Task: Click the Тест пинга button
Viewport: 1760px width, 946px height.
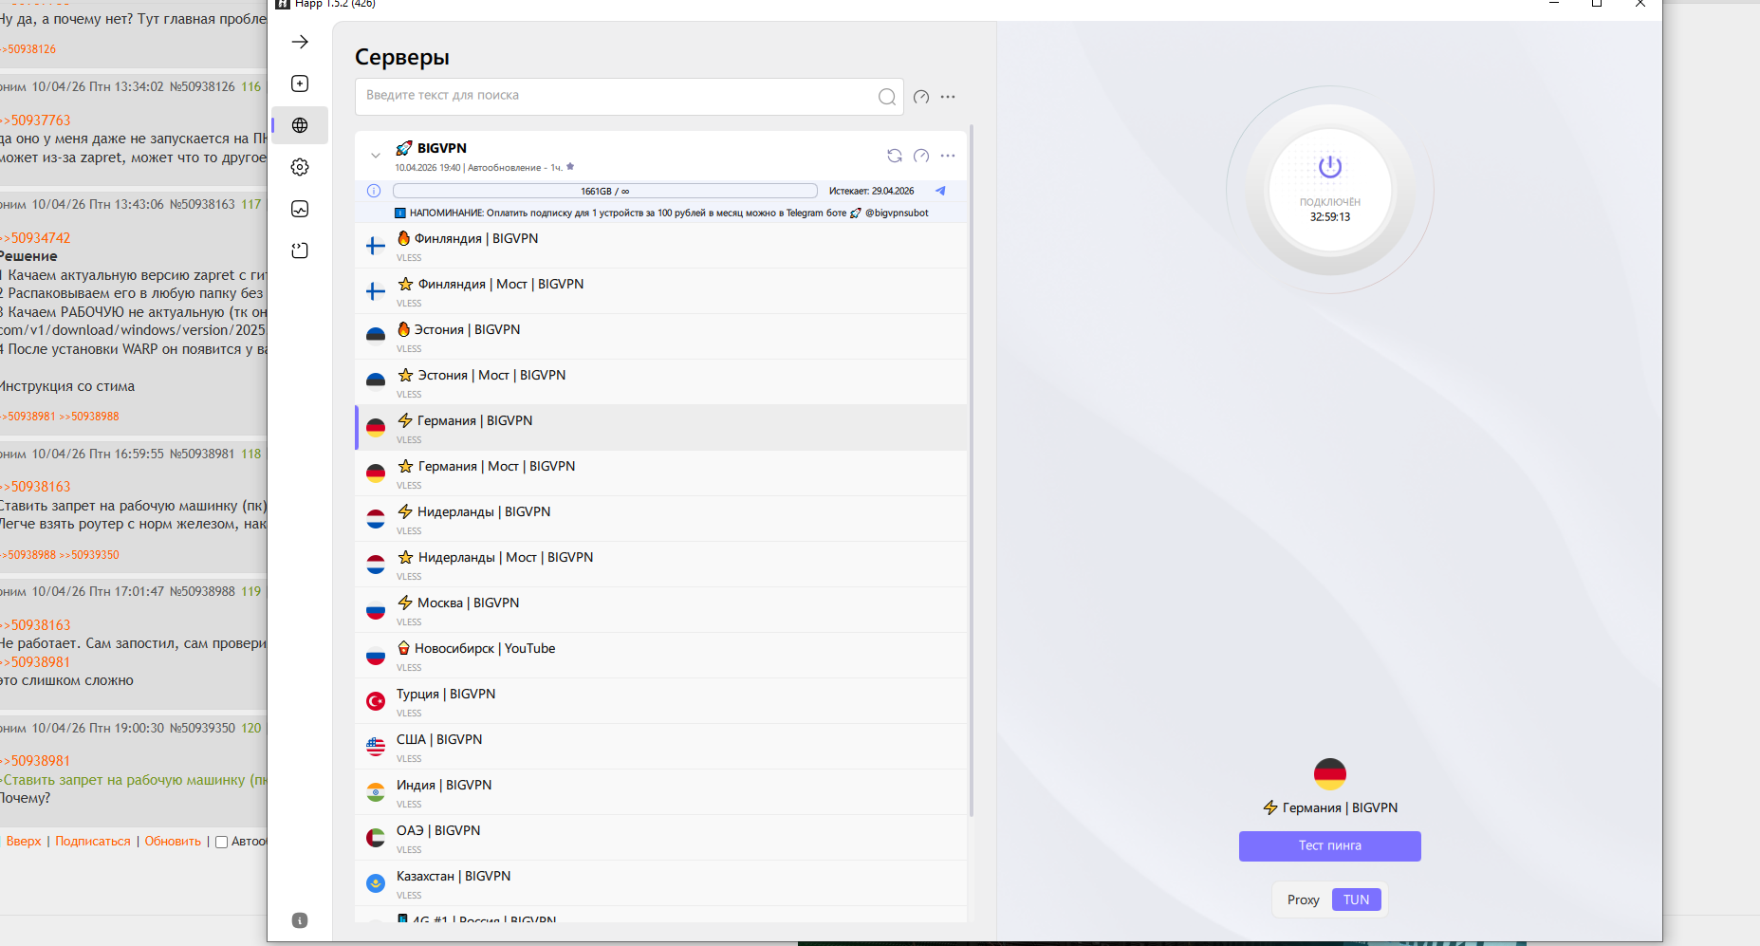Action: [x=1330, y=846]
